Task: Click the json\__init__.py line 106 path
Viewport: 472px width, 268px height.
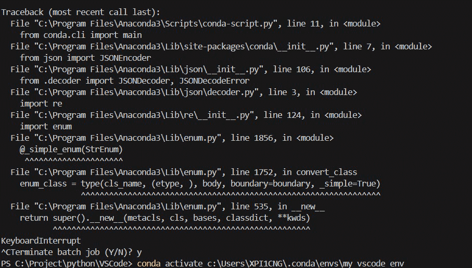Action: coord(191,70)
